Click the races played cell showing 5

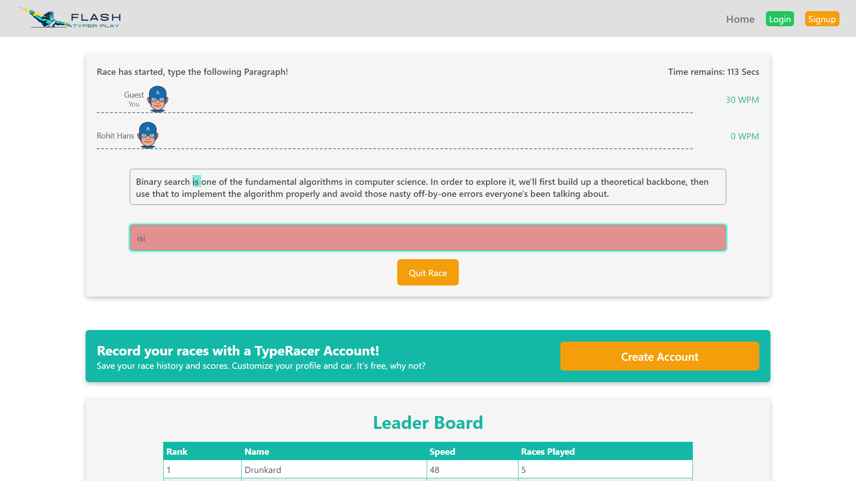(x=605, y=470)
